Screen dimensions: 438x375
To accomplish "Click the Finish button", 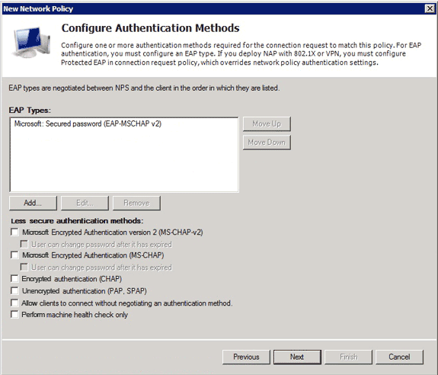I will (349, 357).
